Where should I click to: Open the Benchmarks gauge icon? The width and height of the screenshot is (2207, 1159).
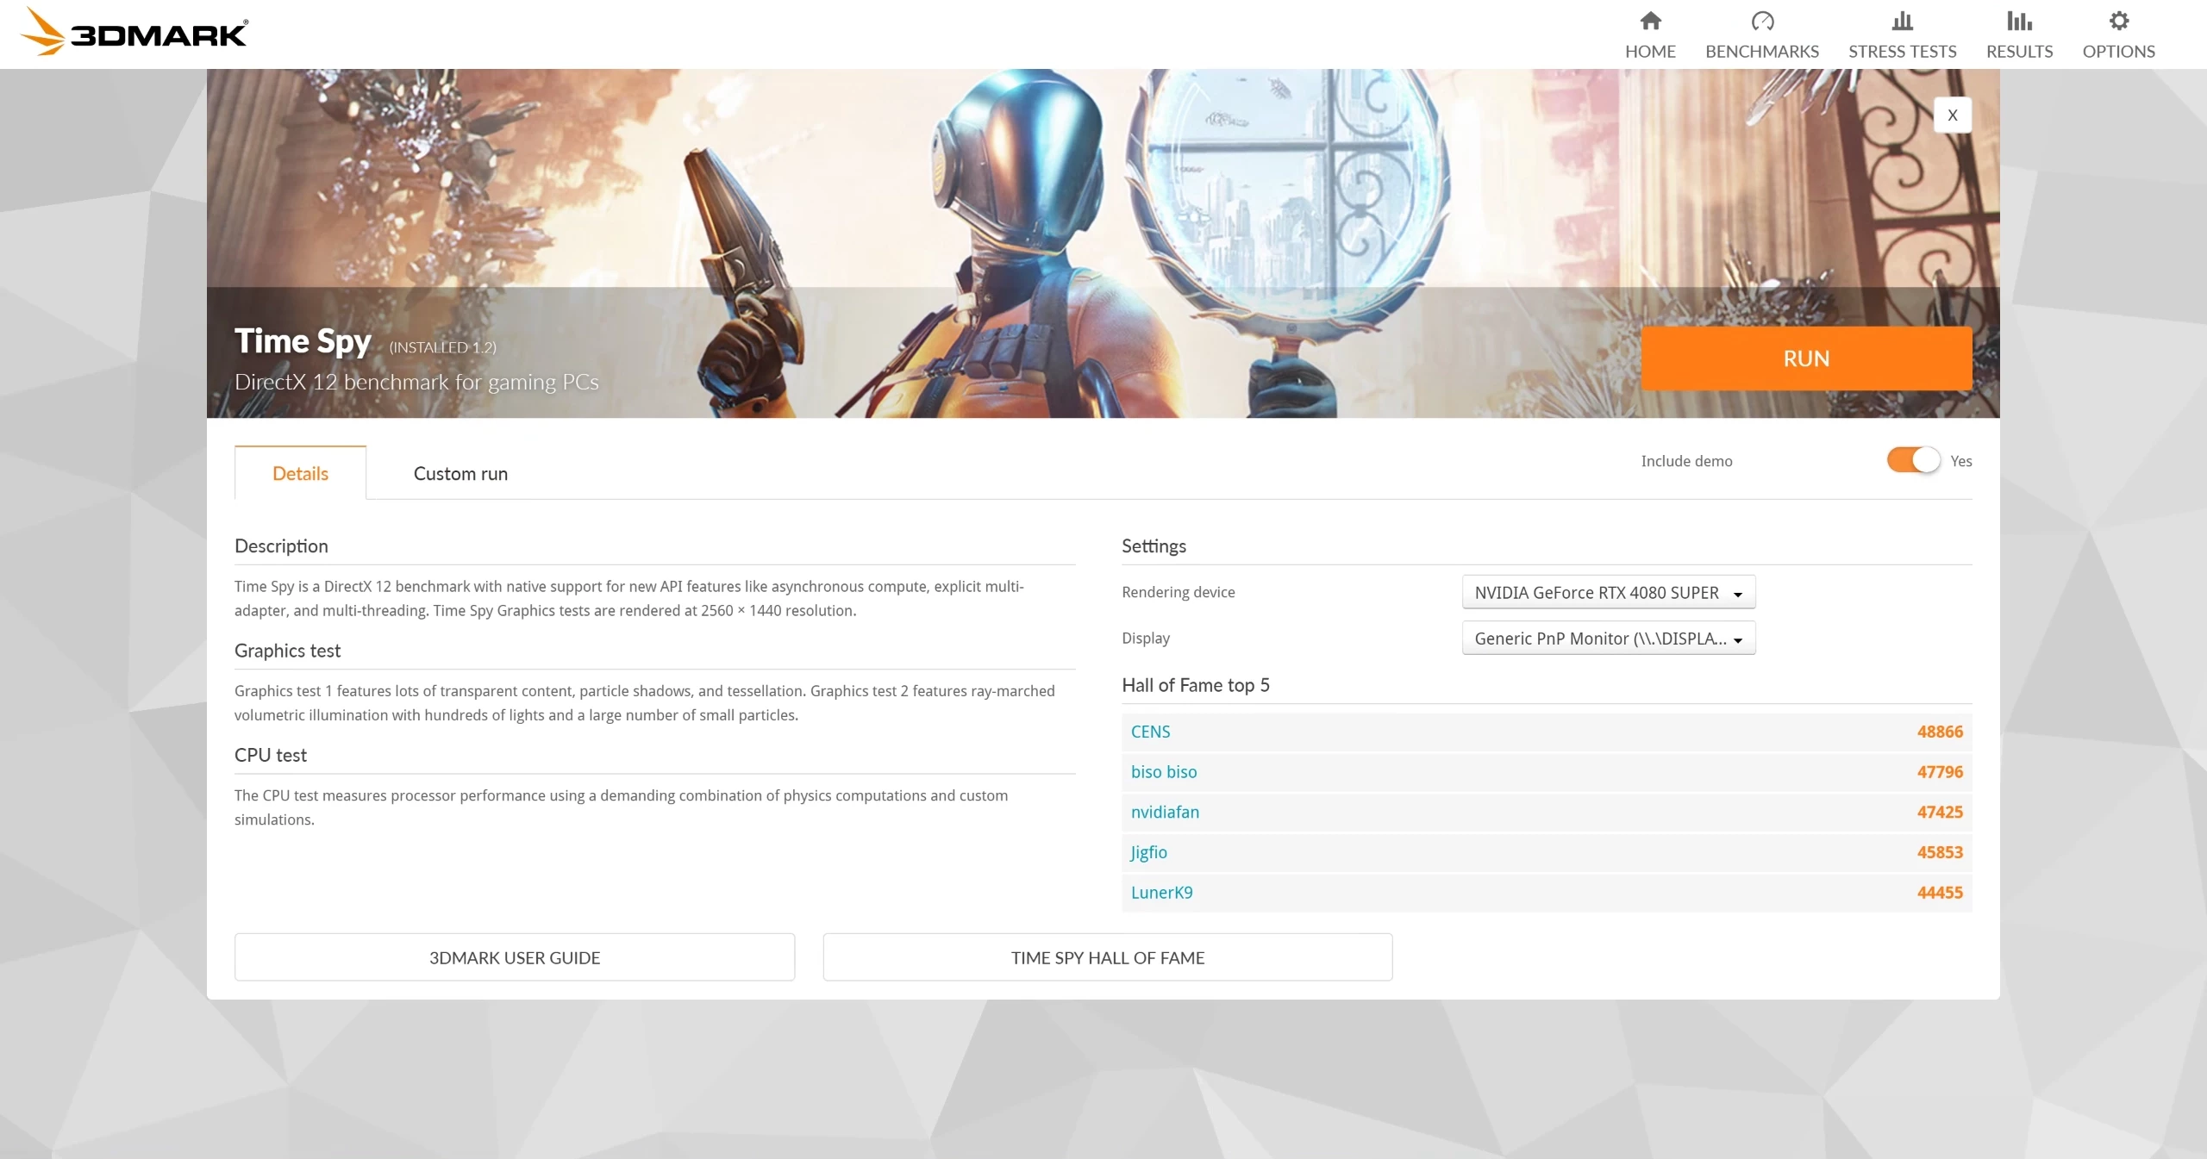point(1762,21)
